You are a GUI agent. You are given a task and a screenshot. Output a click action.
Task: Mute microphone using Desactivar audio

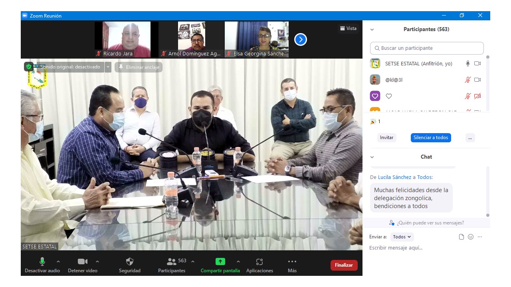(42, 265)
